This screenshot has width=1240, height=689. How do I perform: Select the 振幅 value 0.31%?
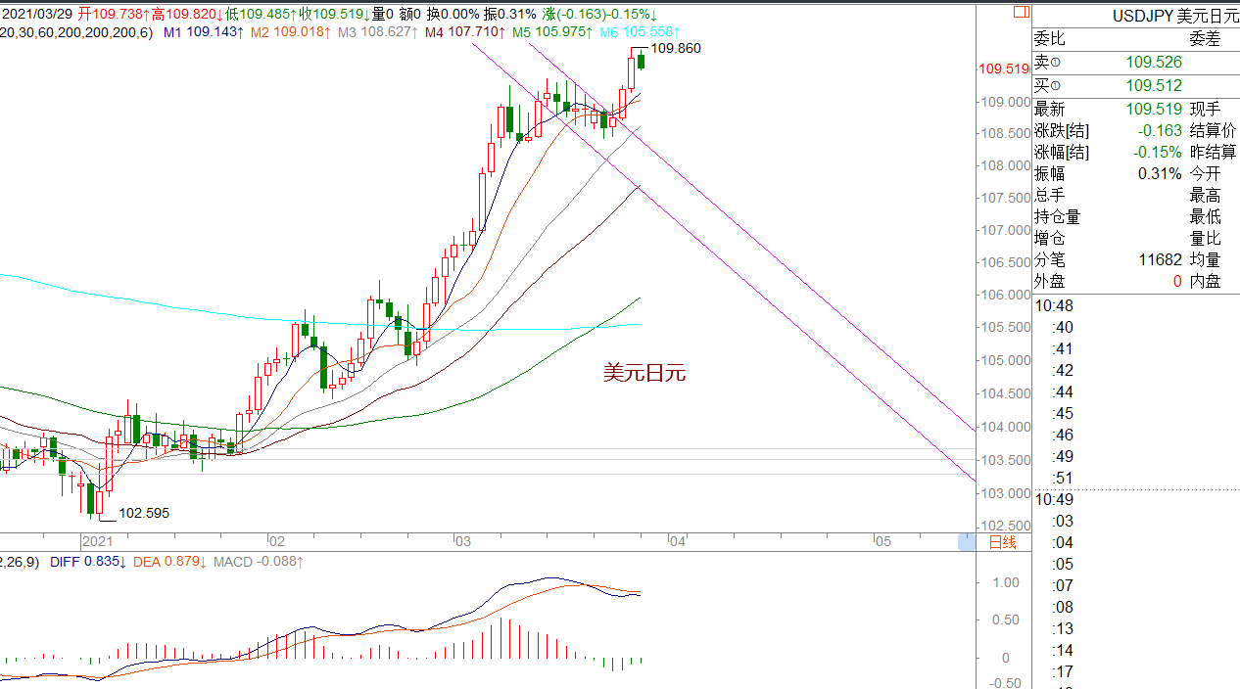tap(1161, 173)
